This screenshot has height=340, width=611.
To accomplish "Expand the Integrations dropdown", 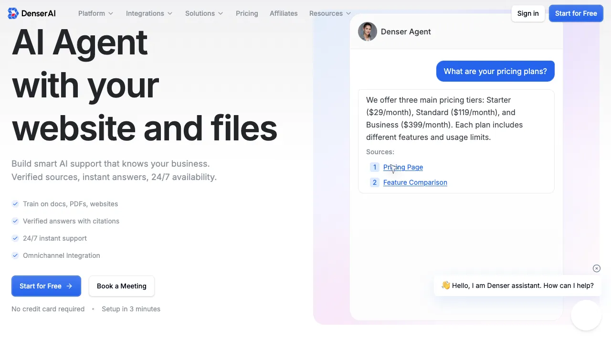I will pos(149,13).
